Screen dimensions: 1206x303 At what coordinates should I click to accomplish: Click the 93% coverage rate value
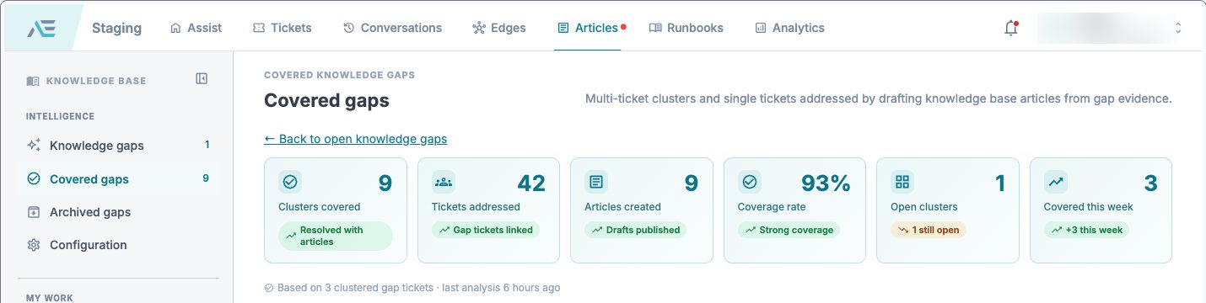(826, 183)
